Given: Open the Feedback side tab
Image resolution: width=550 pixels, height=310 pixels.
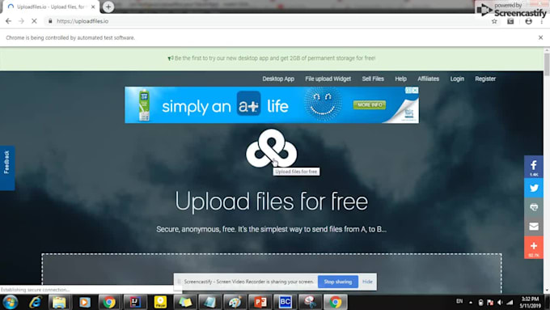Looking at the screenshot, I should coord(6,168).
